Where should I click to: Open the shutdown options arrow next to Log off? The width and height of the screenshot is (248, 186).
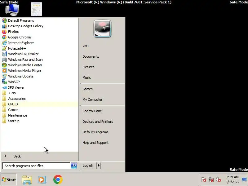click(99, 166)
